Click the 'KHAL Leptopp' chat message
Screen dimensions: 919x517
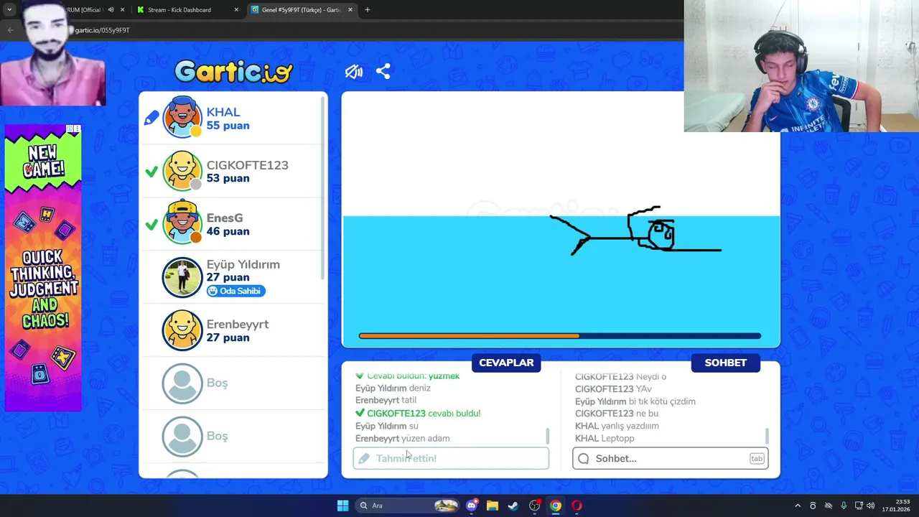point(605,438)
